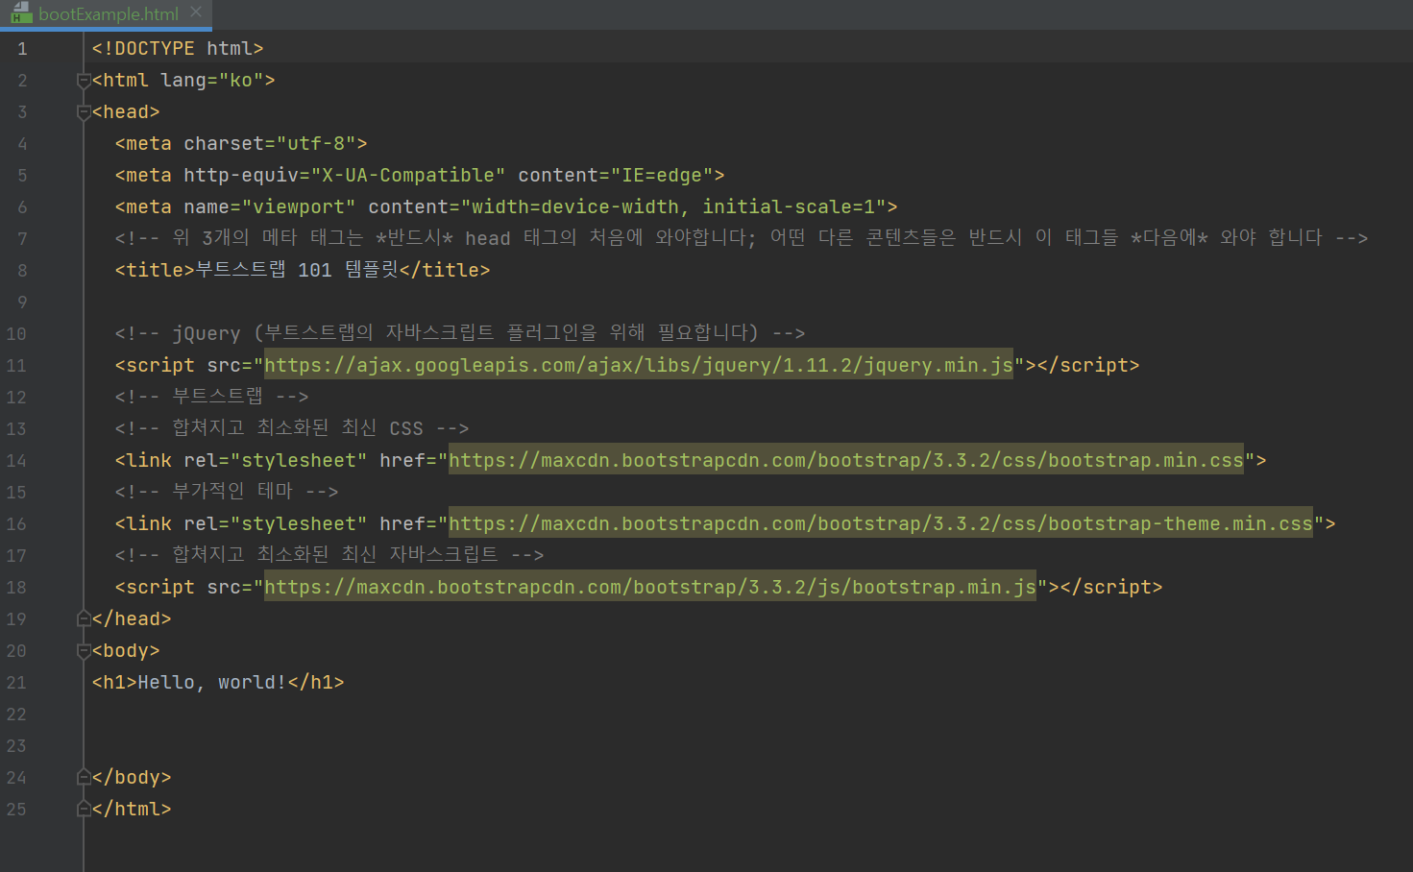Click the 부트스트랩 comment on line 12
Screen dimensions: 1413x872
[x=212, y=397]
